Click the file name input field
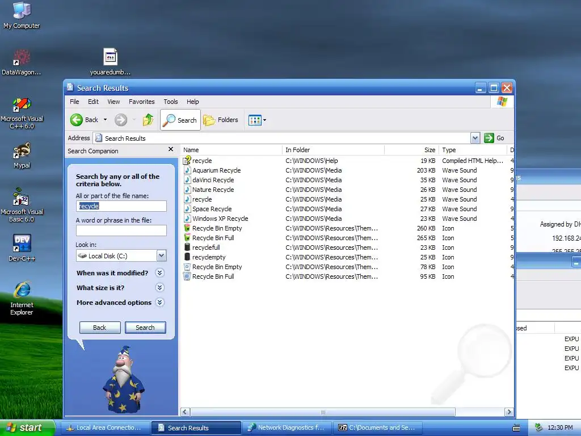Viewport: 581px width, 436px height. 121,206
